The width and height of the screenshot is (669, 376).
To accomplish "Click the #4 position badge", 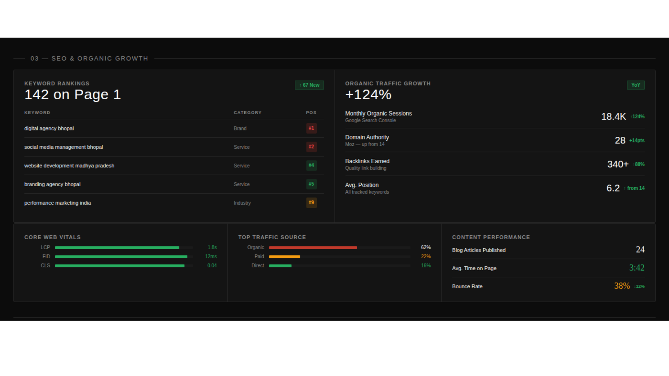I will pyautogui.click(x=312, y=165).
